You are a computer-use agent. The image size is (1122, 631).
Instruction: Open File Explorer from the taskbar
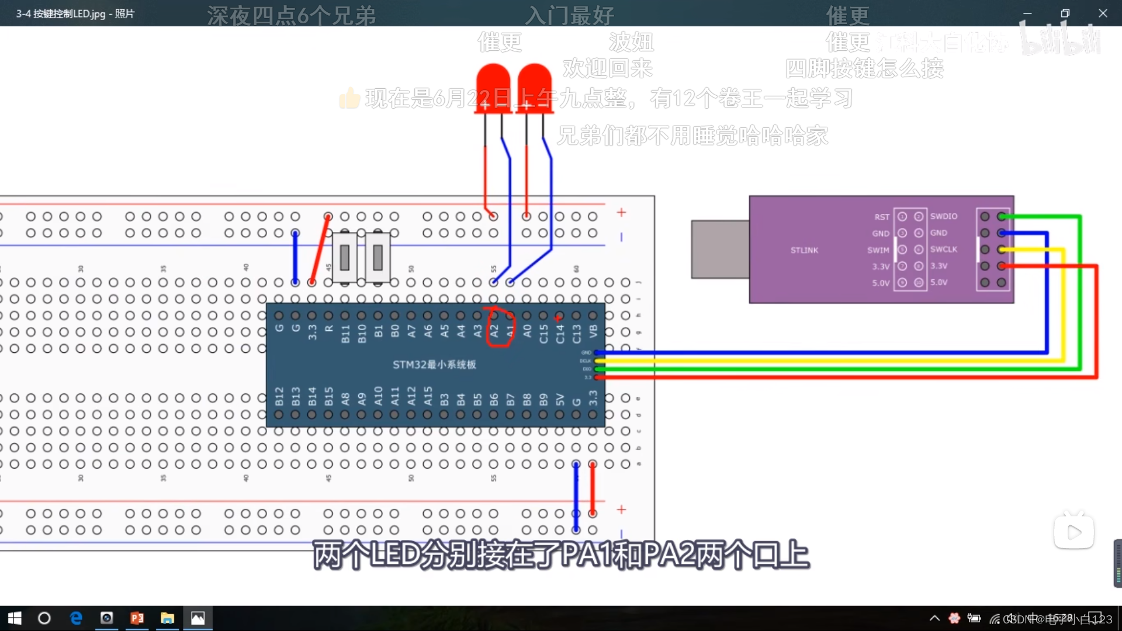click(168, 618)
